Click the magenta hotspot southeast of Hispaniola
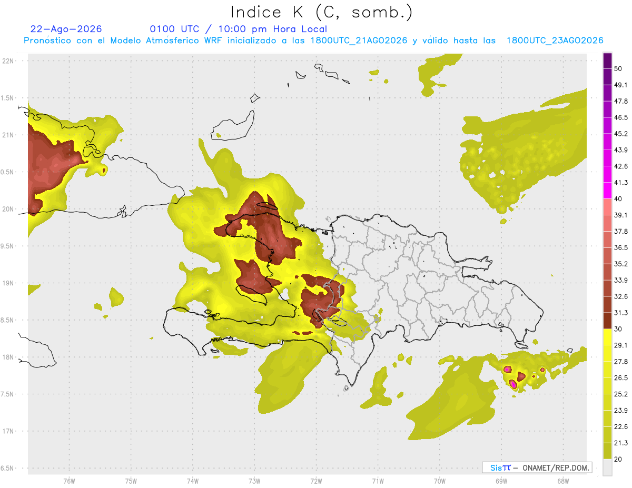The width and height of the screenshot is (632, 488). point(512,384)
